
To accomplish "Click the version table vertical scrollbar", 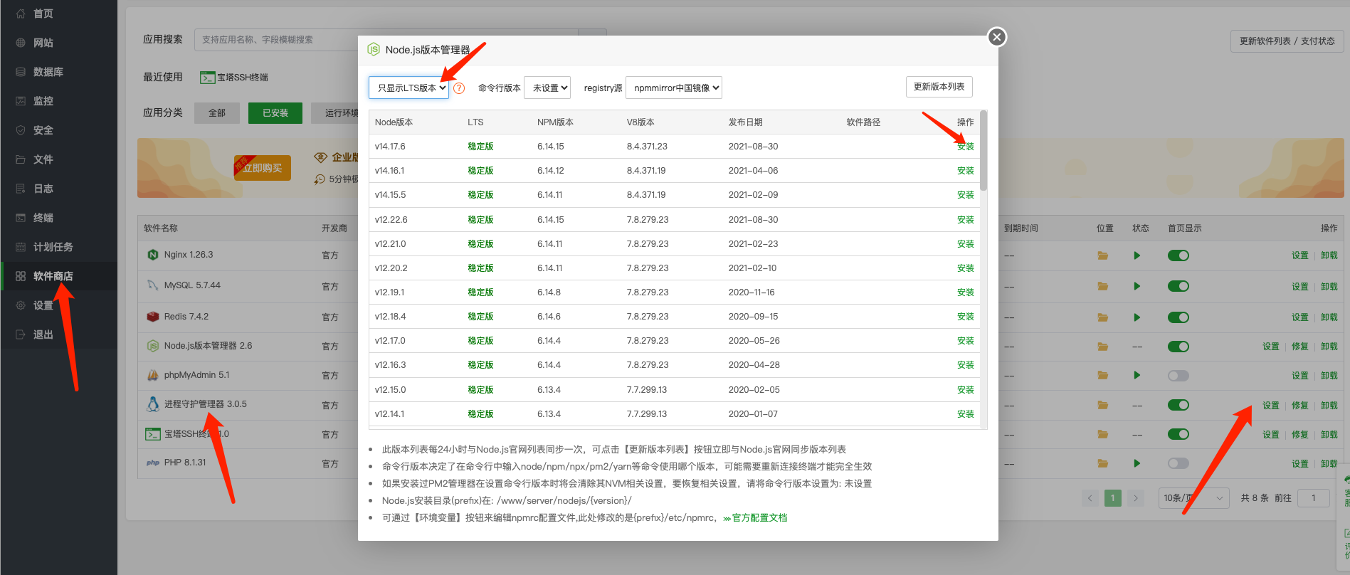I will coord(984,151).
